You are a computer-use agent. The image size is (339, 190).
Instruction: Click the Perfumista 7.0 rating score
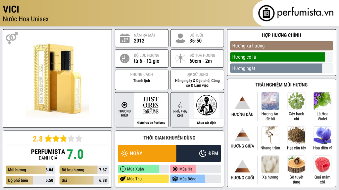tap(75, 154)
